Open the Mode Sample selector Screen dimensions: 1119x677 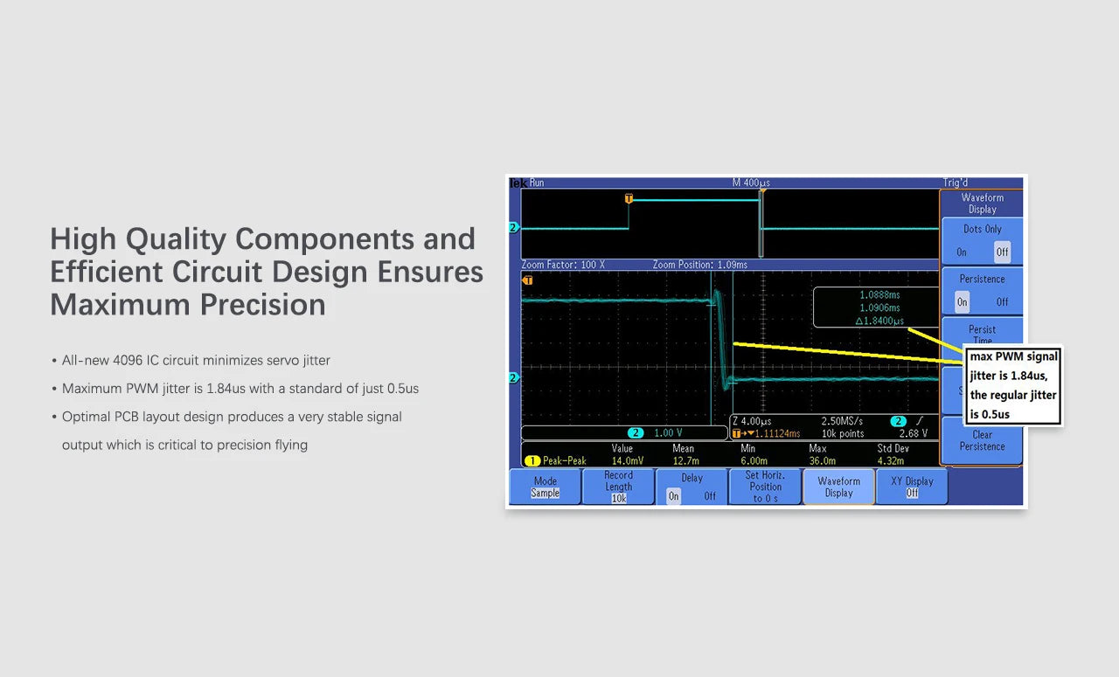(x=544, y=486)
